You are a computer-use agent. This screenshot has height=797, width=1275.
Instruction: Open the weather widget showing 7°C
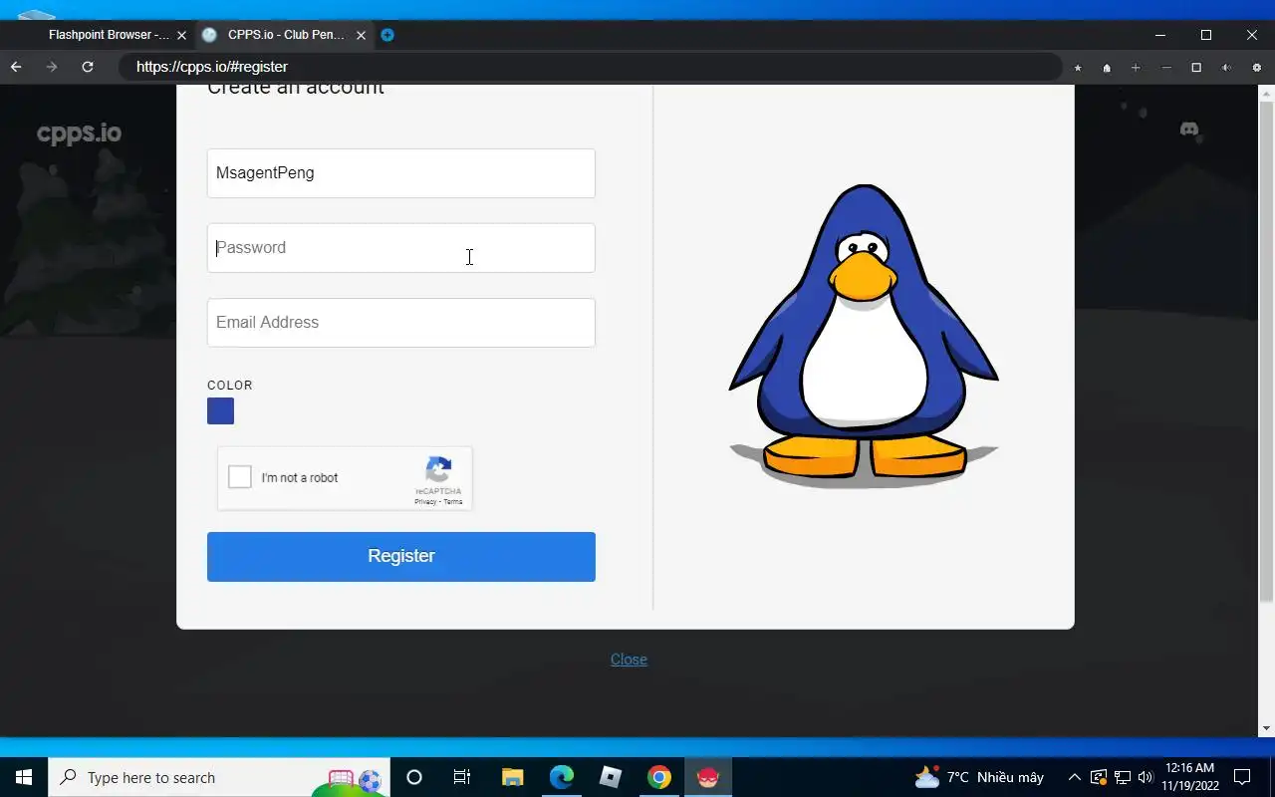pyautogui.click(x=979, y=777)
